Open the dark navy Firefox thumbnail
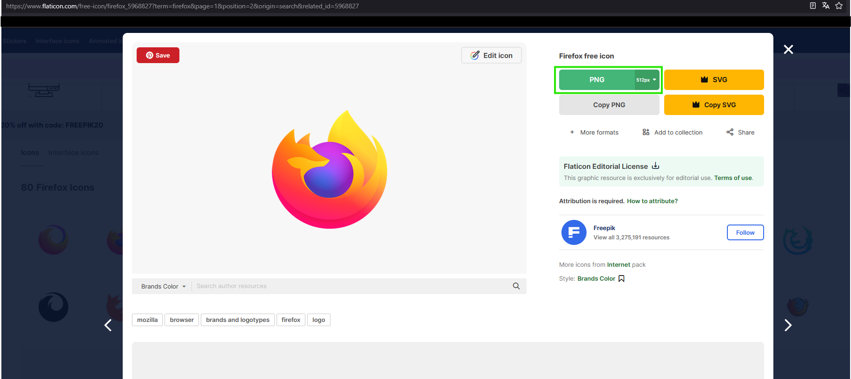Screen dimensions: 851x379 (53, 307)
